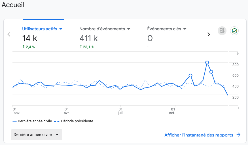
Task: Click arrow icon after 'Afficher l'instantané des rapports'
Action: (x=238, y=135)
